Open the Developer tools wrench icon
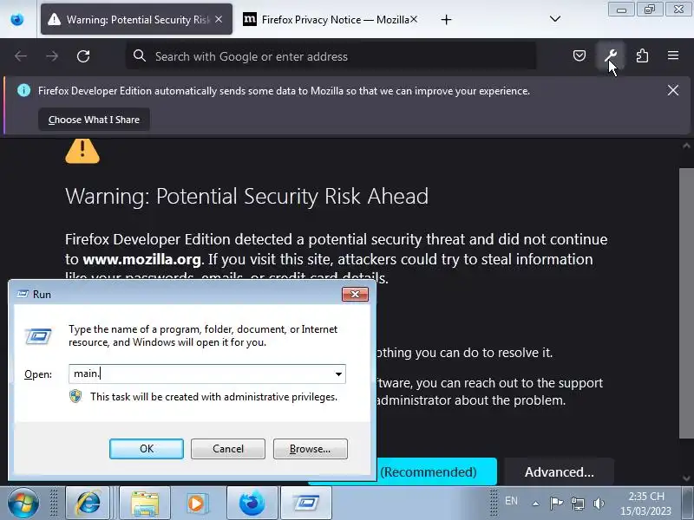Screen dimensions: 694x520 (x=611, y=55)
